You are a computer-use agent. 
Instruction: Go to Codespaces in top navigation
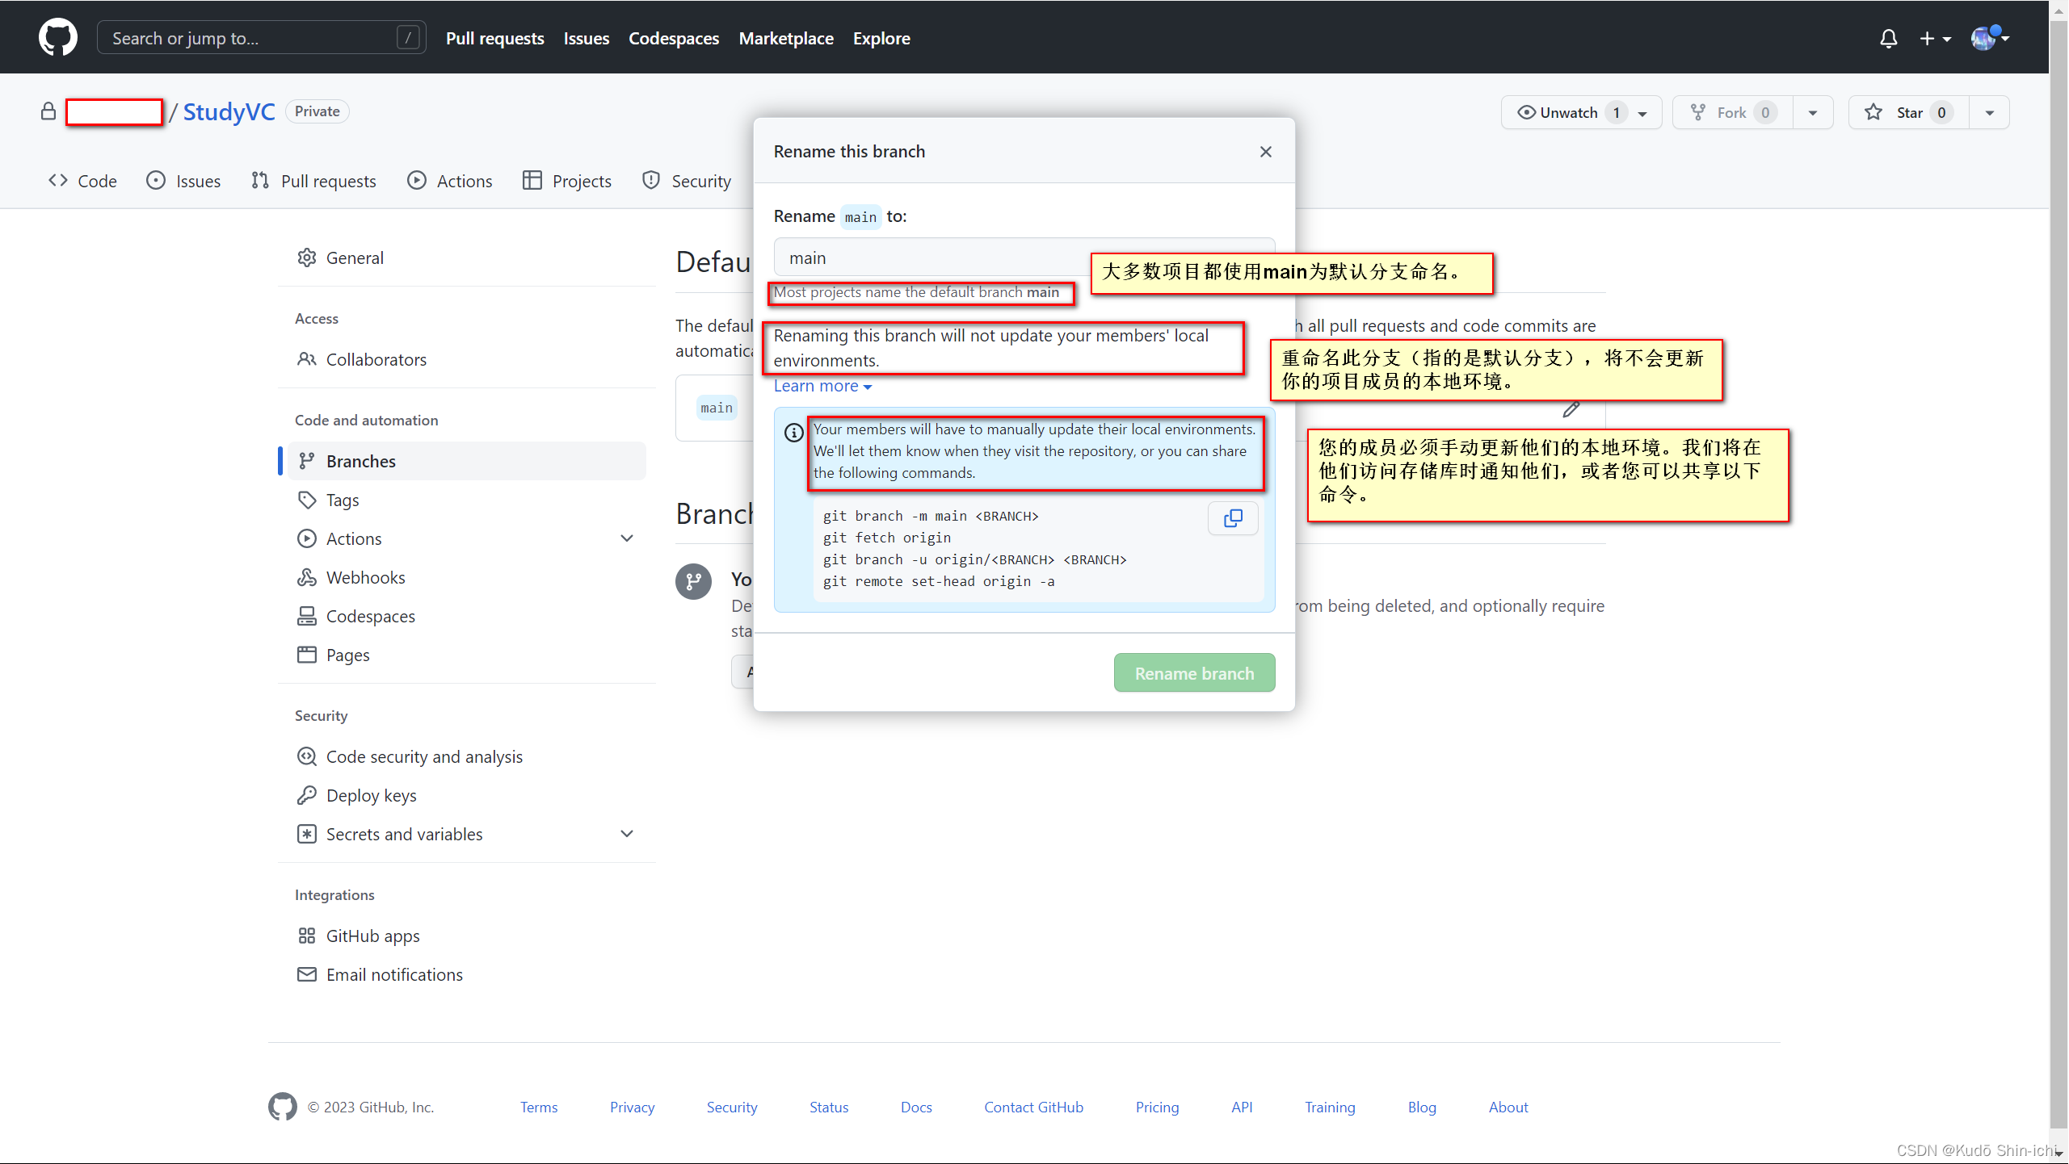tap(673, 38)
